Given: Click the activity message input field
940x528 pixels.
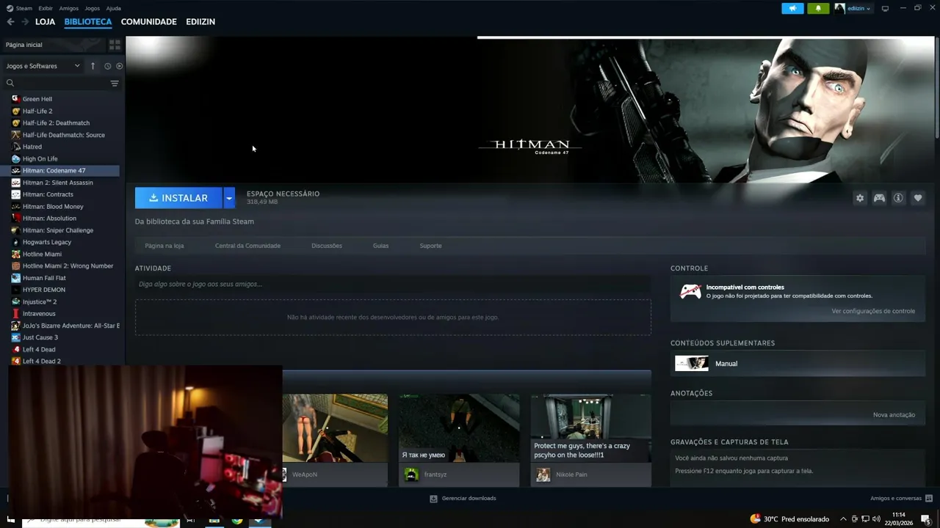Looking at the screenshot, I should coord(393,284).
